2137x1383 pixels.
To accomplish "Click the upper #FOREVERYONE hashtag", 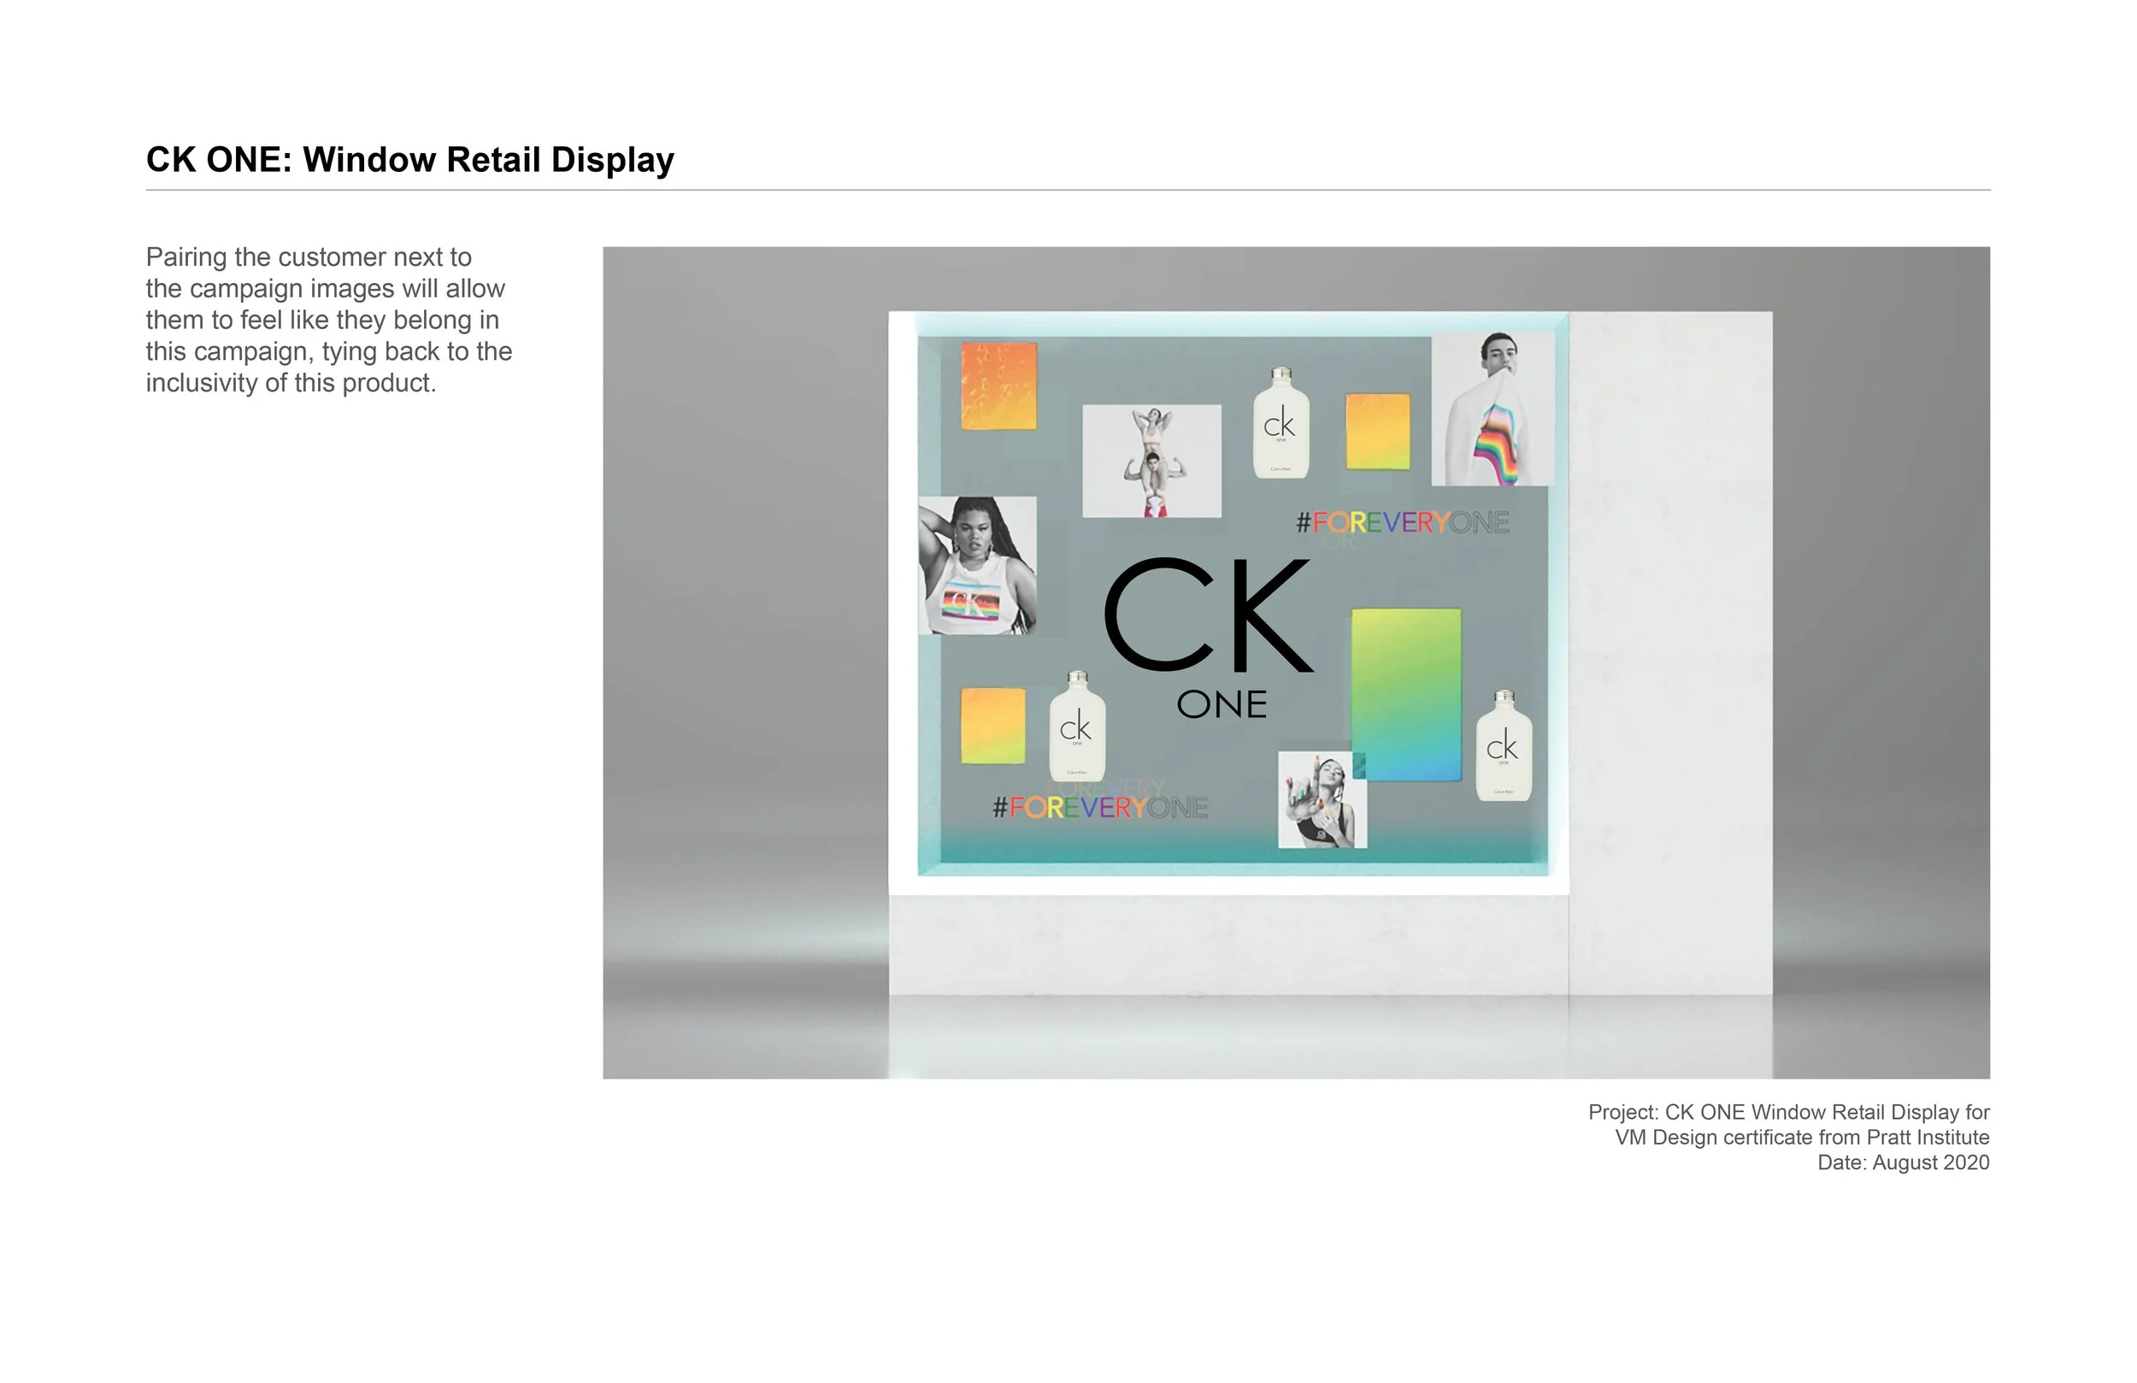I will 1403,522.
